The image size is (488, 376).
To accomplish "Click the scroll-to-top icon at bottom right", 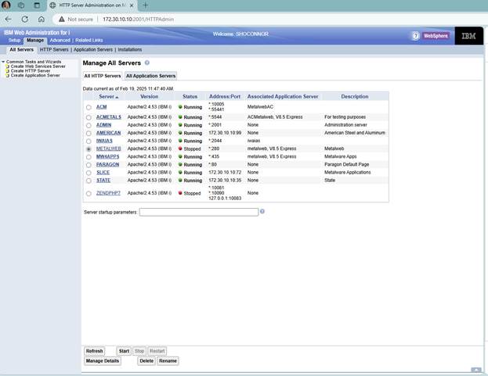I will (x=476, y=370).
